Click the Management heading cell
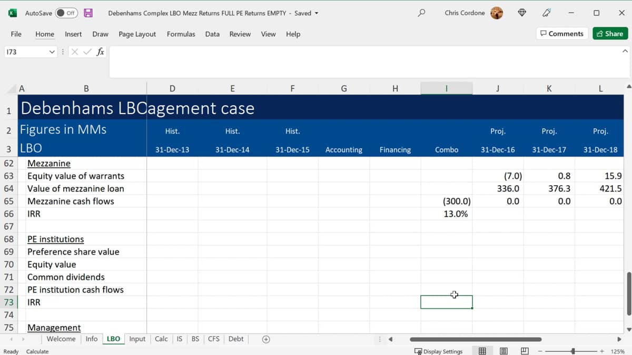 (54, 327)
